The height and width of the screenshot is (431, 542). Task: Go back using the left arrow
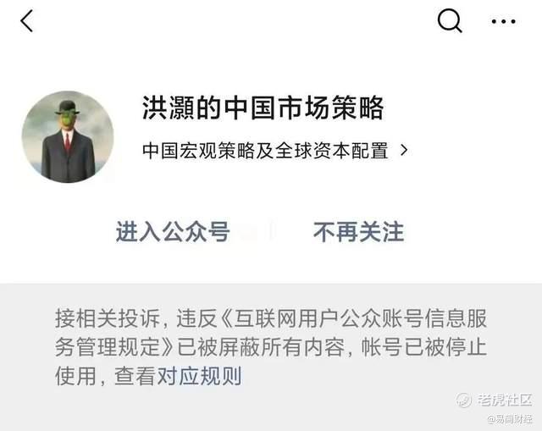(x=27, y=21)
